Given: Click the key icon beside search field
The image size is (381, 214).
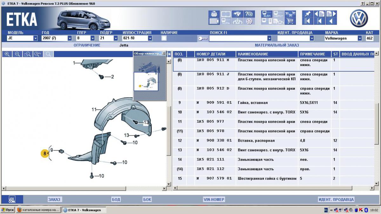Looking at the screenshot, I should [203, 38].
